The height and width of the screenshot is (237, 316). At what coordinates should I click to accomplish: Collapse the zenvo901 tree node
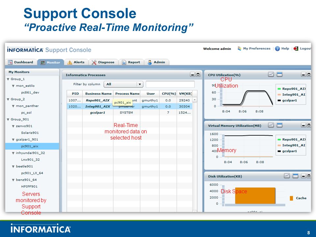13,126
